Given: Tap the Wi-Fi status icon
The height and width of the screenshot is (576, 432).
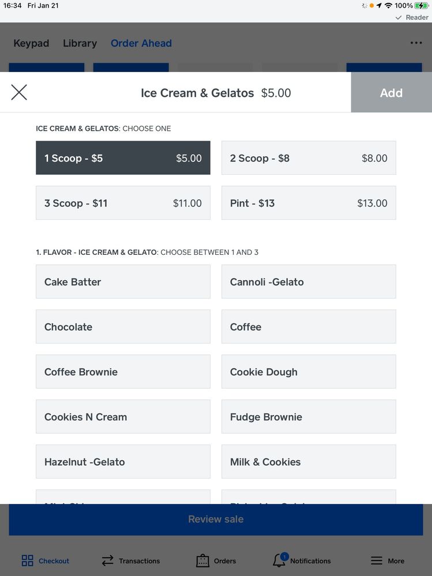Looking at the screenshot, I should (389, 5).
